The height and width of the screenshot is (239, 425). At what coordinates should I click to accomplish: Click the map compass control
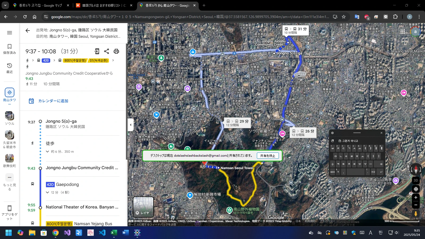coord(416,169)
